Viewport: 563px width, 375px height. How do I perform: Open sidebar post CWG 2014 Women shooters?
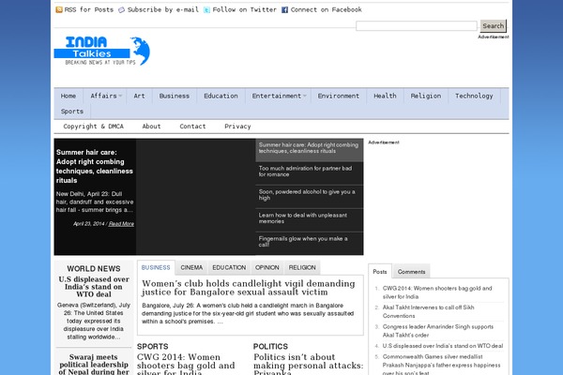[437, 292]
